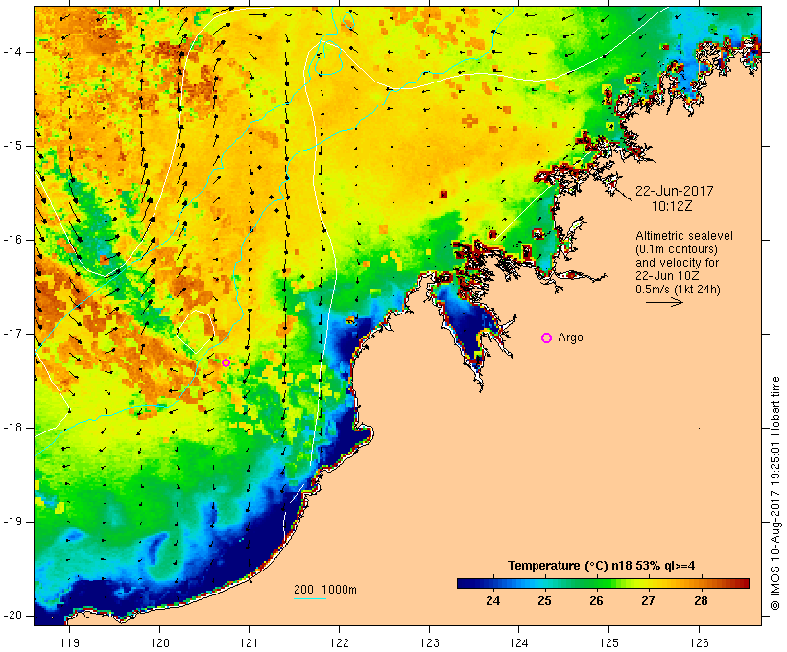This screenshot has width=787, height=652.
Task: Click the latitude axis label '-15'
Action: [12, 146]
